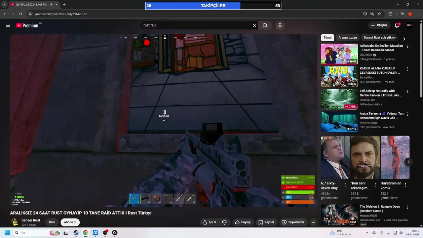Open Chrome three-dot menu
Screen dimensions: 423x238
(418, 14)
